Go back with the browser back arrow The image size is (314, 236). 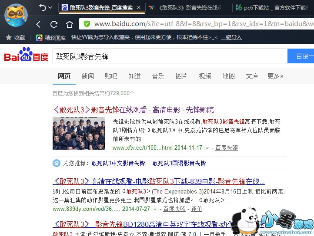tap(38, 24)
